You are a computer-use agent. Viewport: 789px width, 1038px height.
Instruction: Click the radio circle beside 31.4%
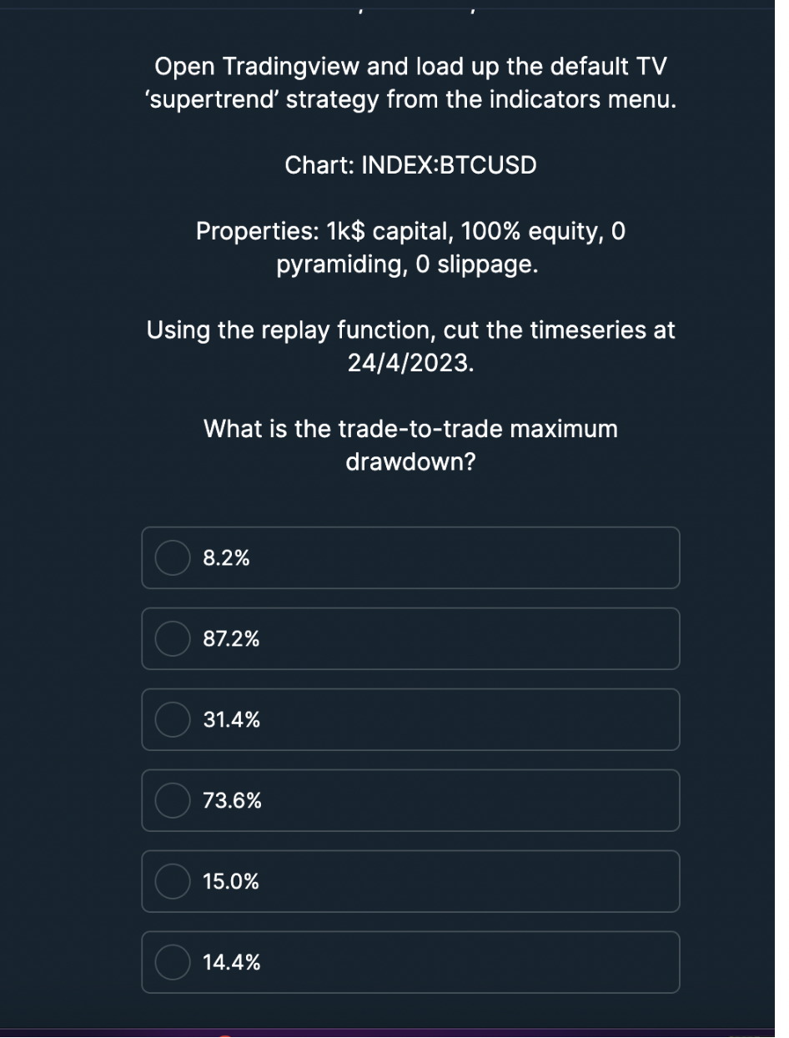click(172, 719)
